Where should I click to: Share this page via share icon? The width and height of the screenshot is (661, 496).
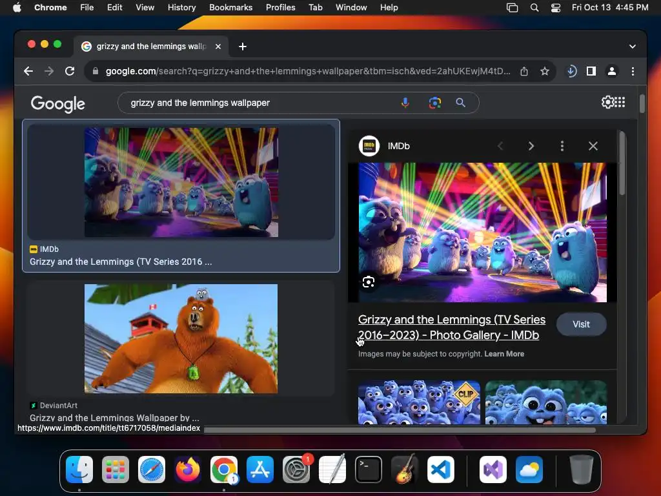pyautogui.click(x=524, y=71)
